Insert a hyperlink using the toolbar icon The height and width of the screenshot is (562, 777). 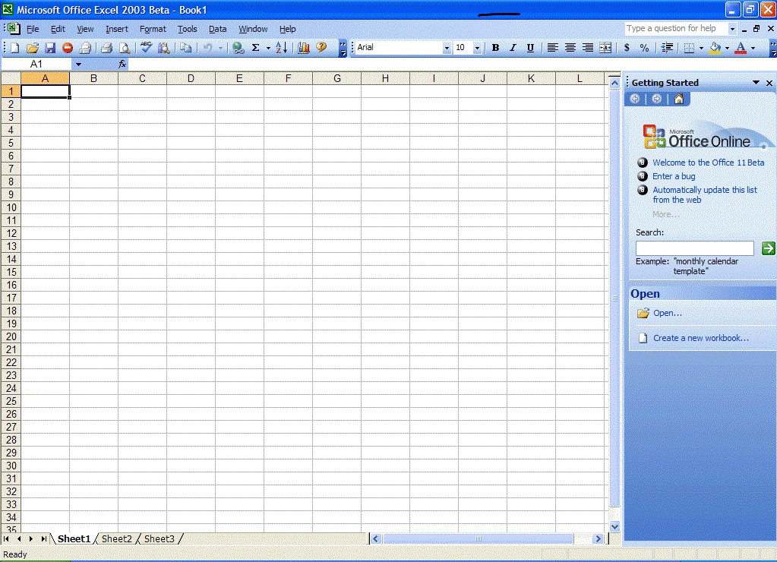point(239,47)
